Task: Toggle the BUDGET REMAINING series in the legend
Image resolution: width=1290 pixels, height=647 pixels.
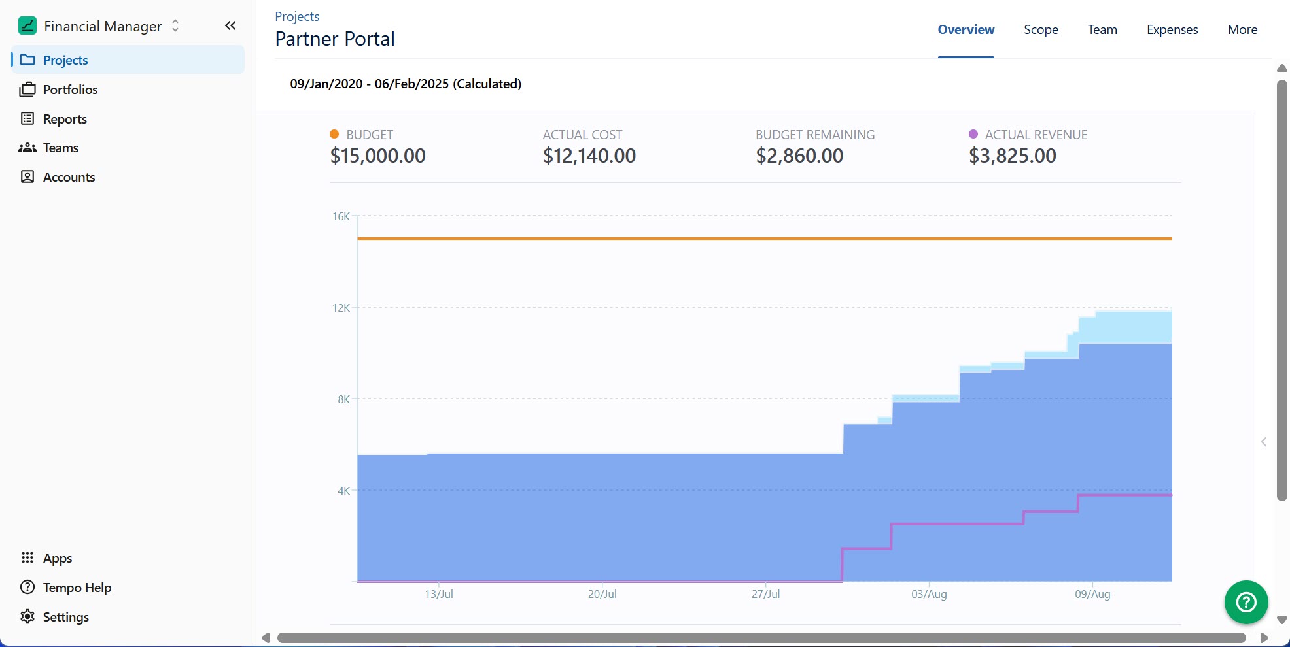Action: point(814,134)
